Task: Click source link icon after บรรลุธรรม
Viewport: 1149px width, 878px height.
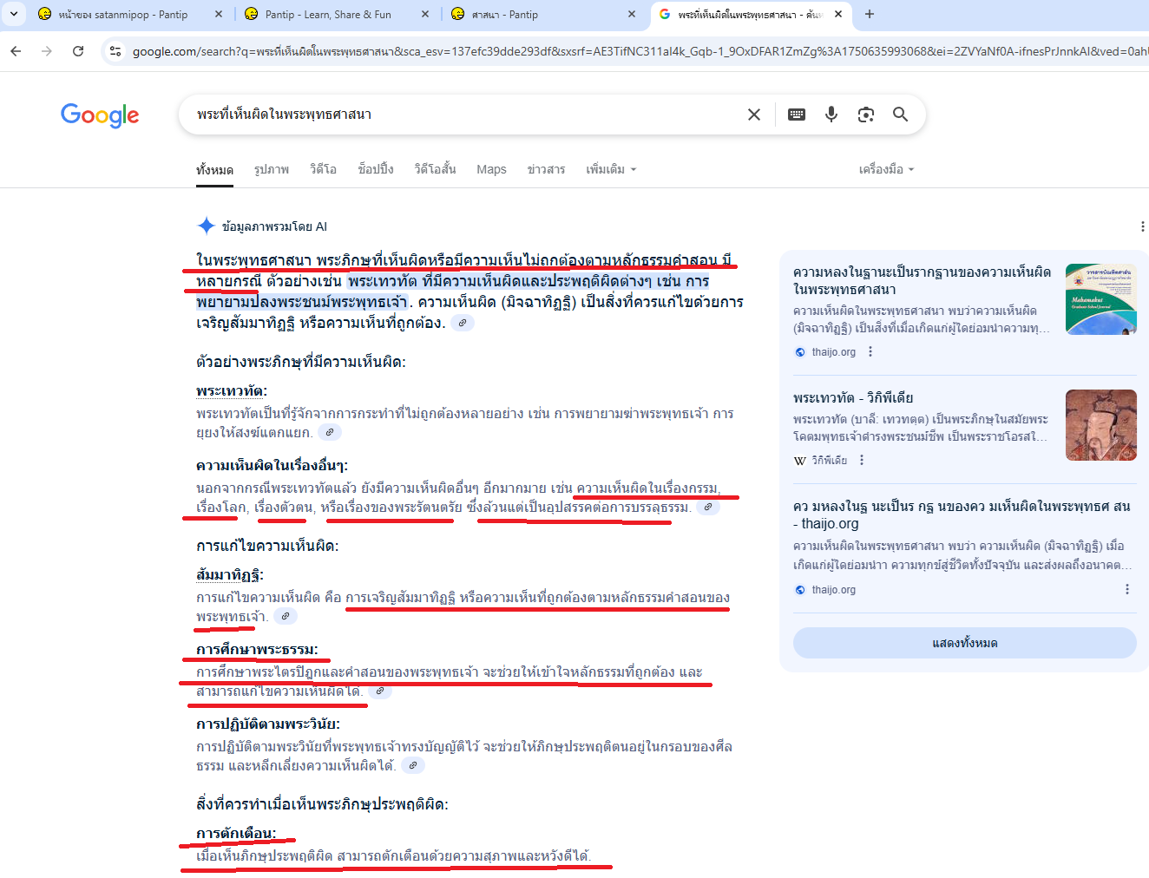Action: click(709, 507)
